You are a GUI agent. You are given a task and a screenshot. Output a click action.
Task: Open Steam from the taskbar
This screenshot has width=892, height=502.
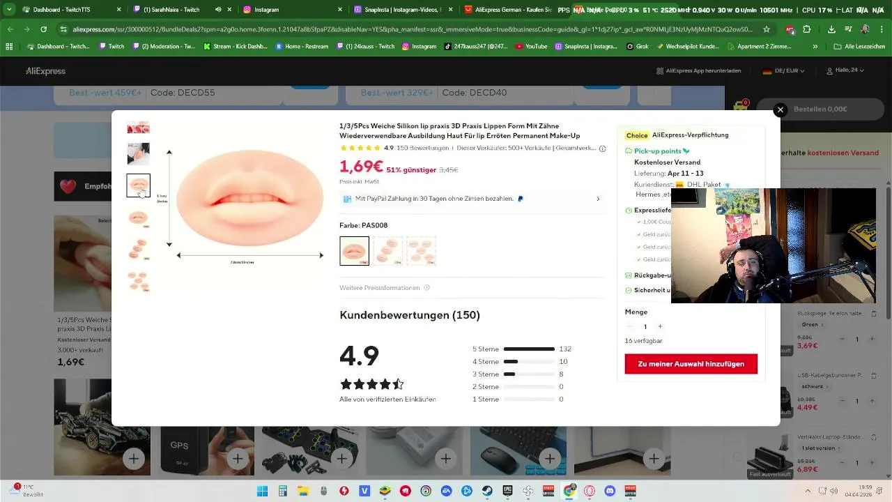pos(488,492)
